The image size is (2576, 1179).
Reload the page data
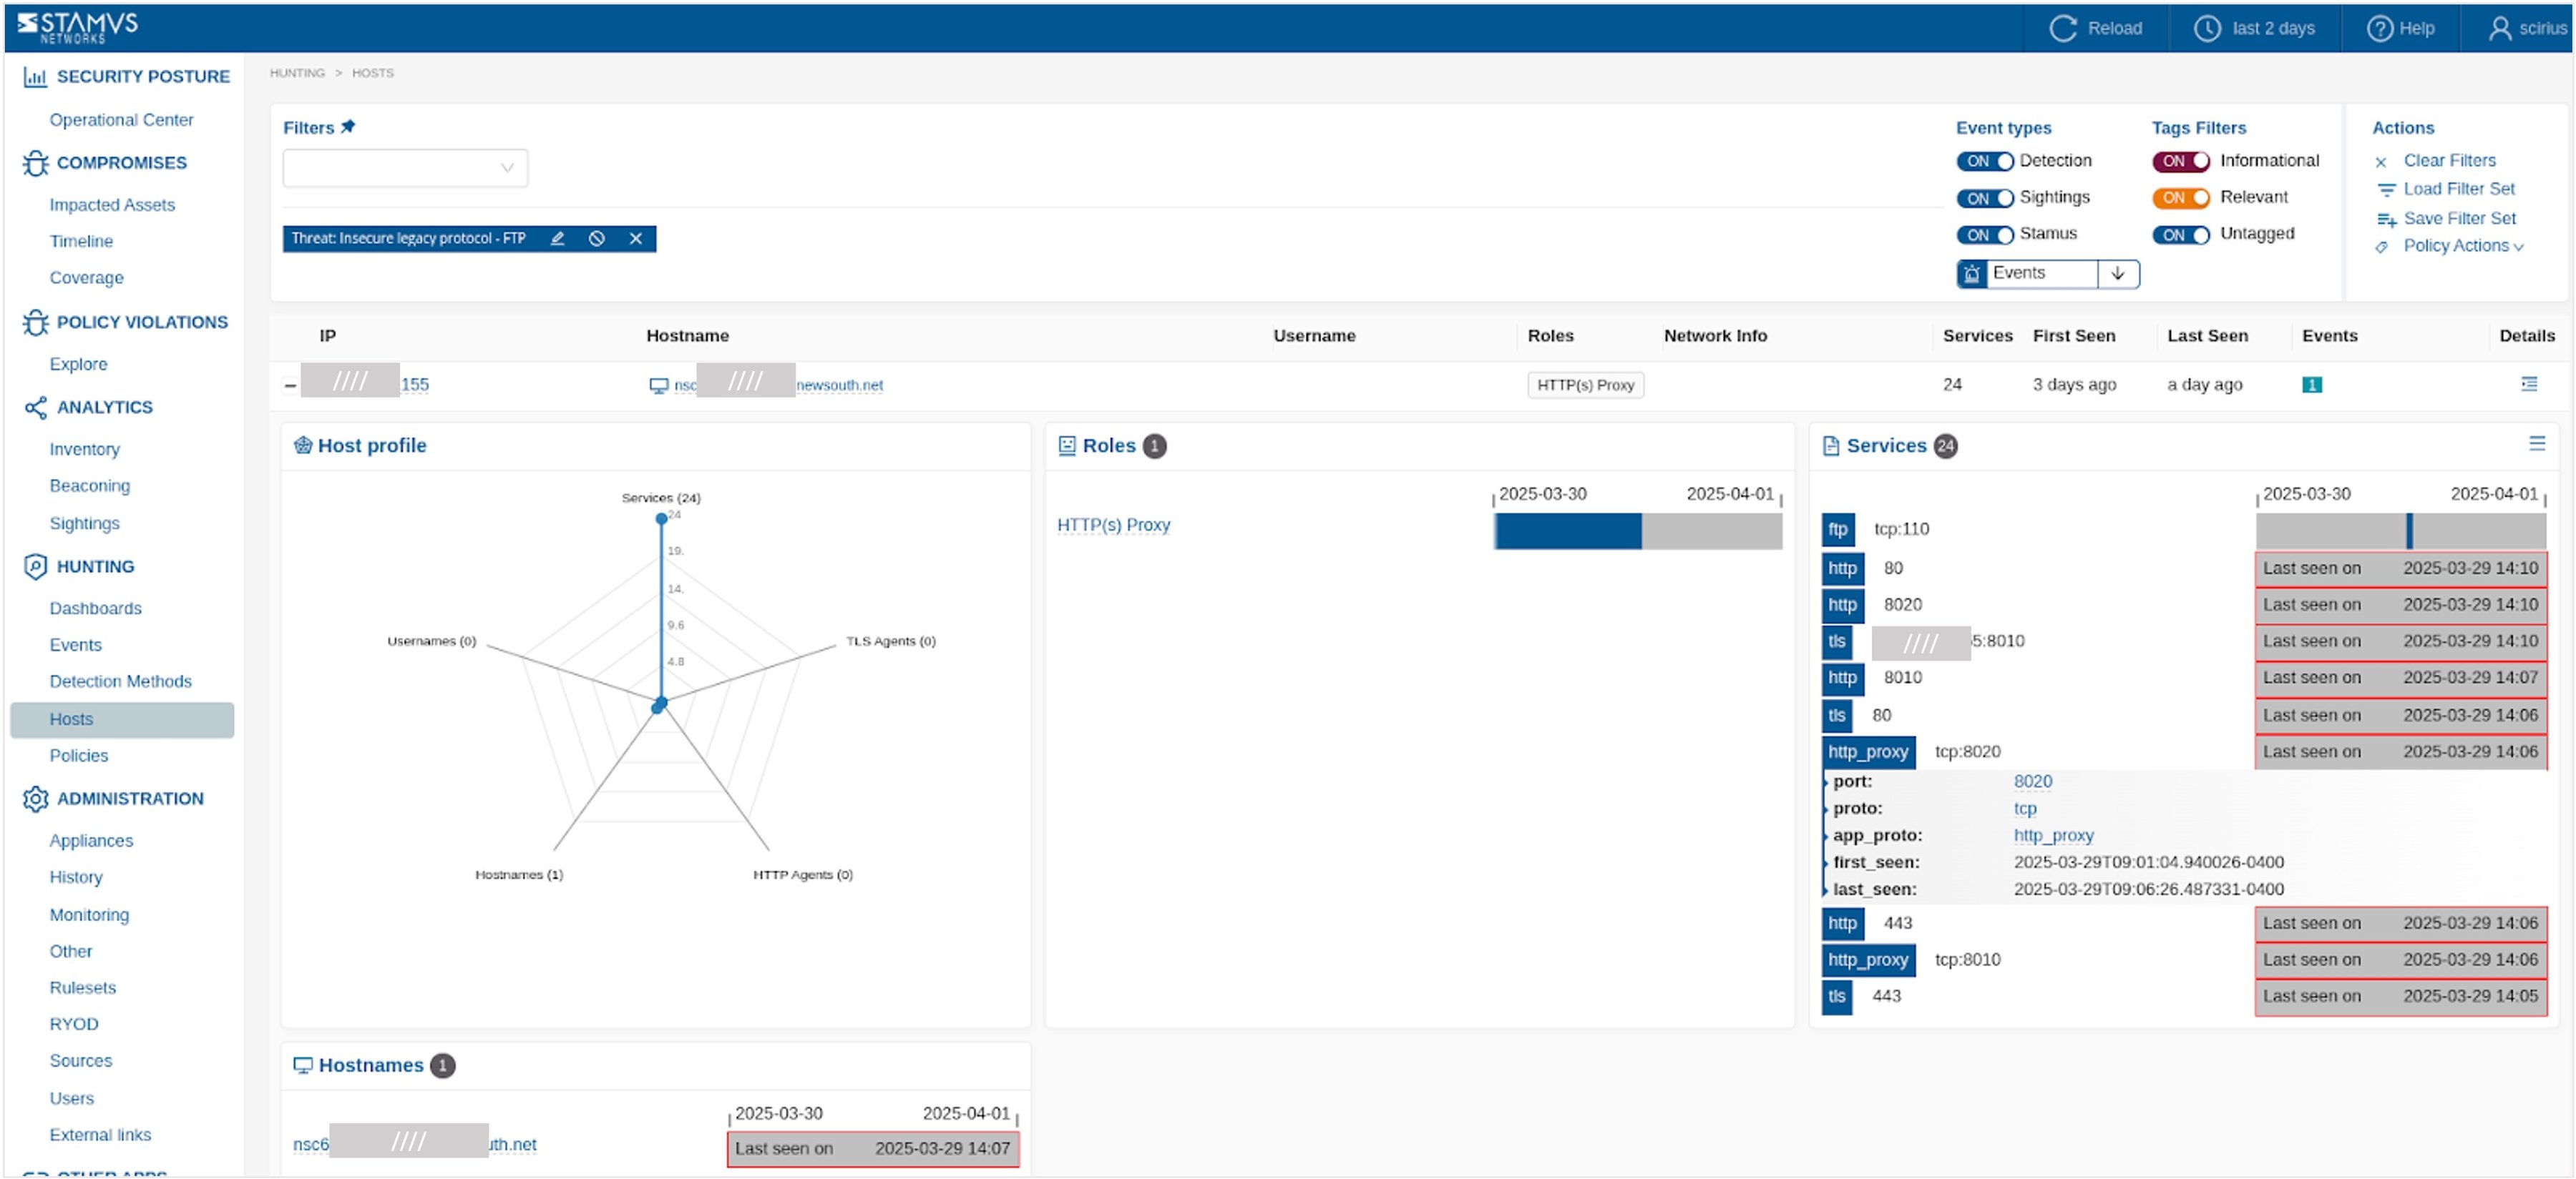[2097, 28]
